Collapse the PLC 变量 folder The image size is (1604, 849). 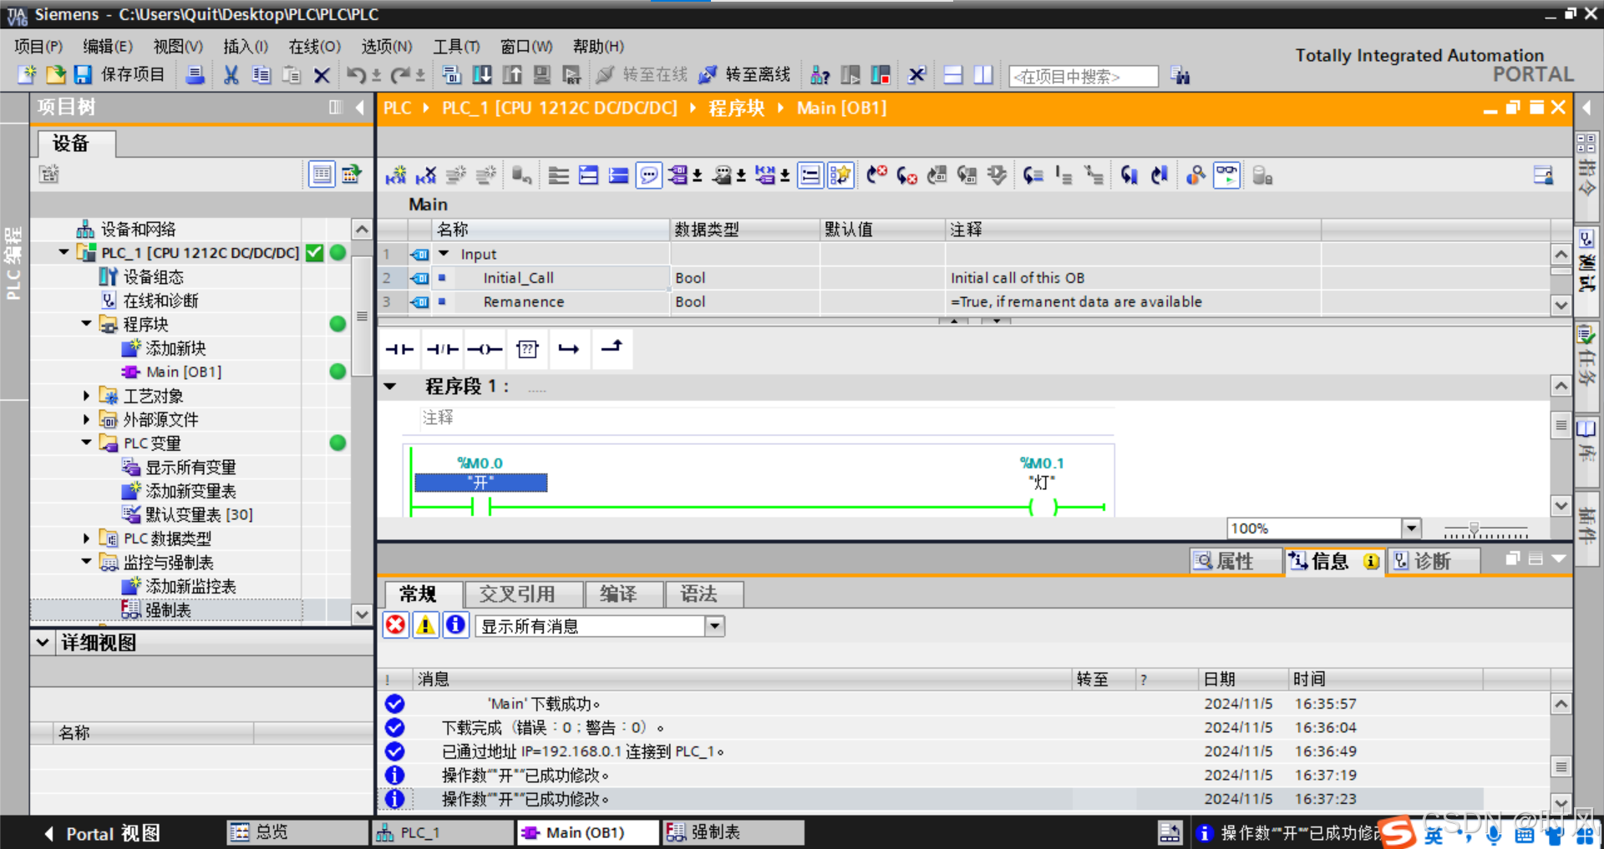coord(87,442)
